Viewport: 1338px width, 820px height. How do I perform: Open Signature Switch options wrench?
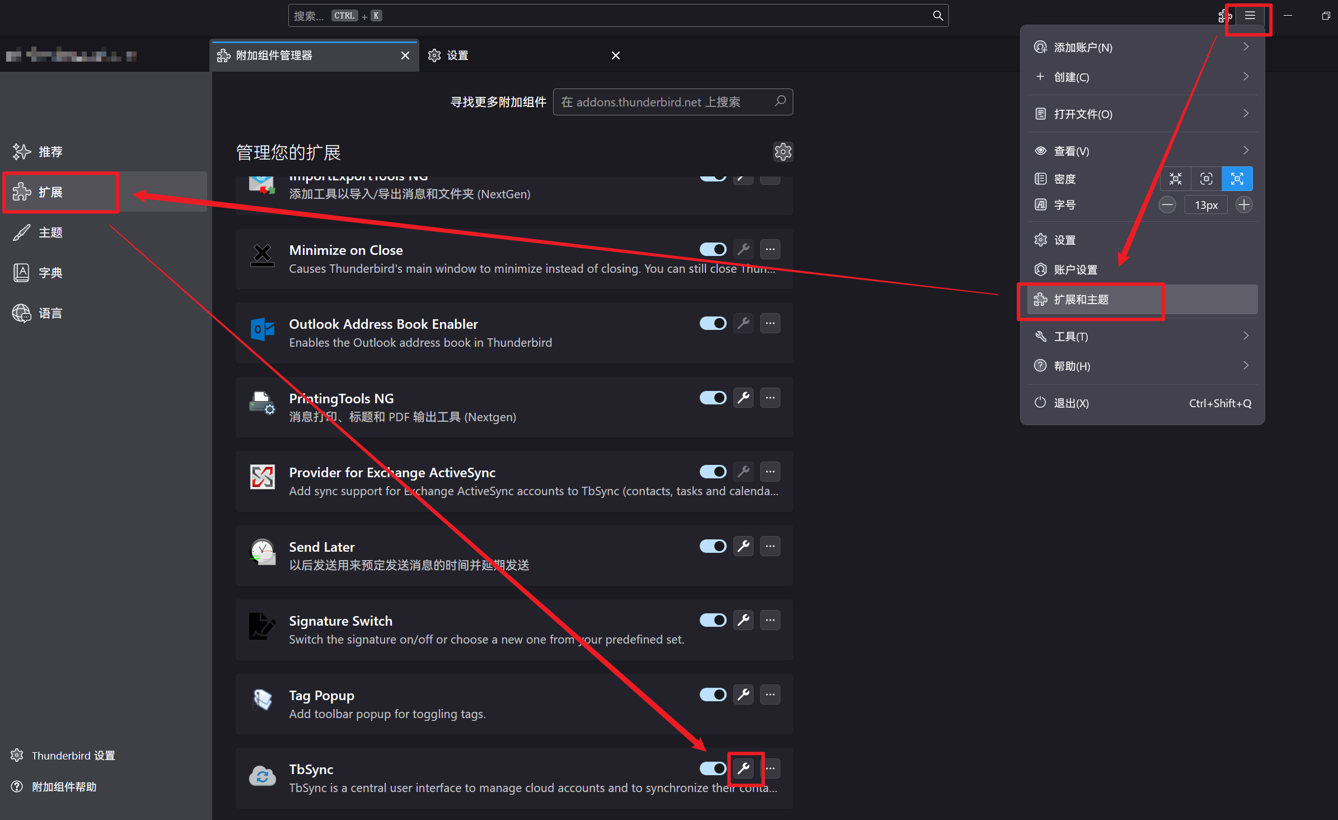click(x=743, y=620)
